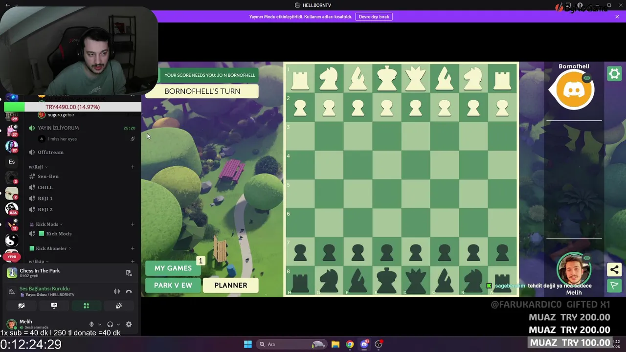The width and height of the screenshot is (626, 352).
Task: Open the server with 836 notifications
Action: (x=12, y=208)
